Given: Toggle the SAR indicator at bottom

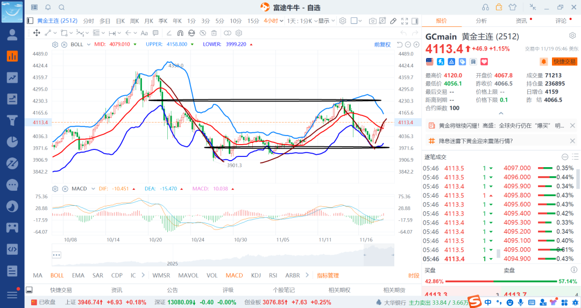Looking at the screenshot, I should coord(98,275).
